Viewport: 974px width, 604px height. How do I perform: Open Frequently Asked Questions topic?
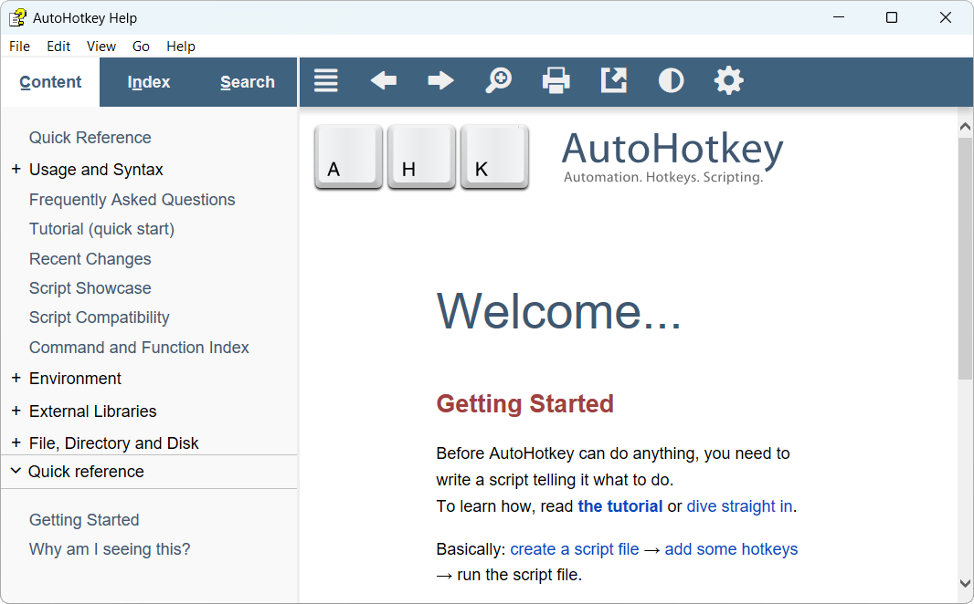132,200
